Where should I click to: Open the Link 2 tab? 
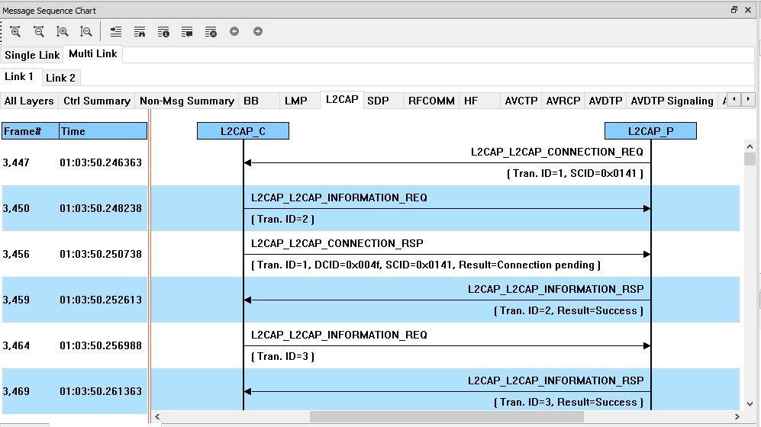pyautogui.click(x=60, y=78)
